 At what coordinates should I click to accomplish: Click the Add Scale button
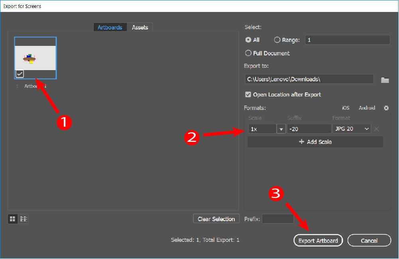(315, 142)
